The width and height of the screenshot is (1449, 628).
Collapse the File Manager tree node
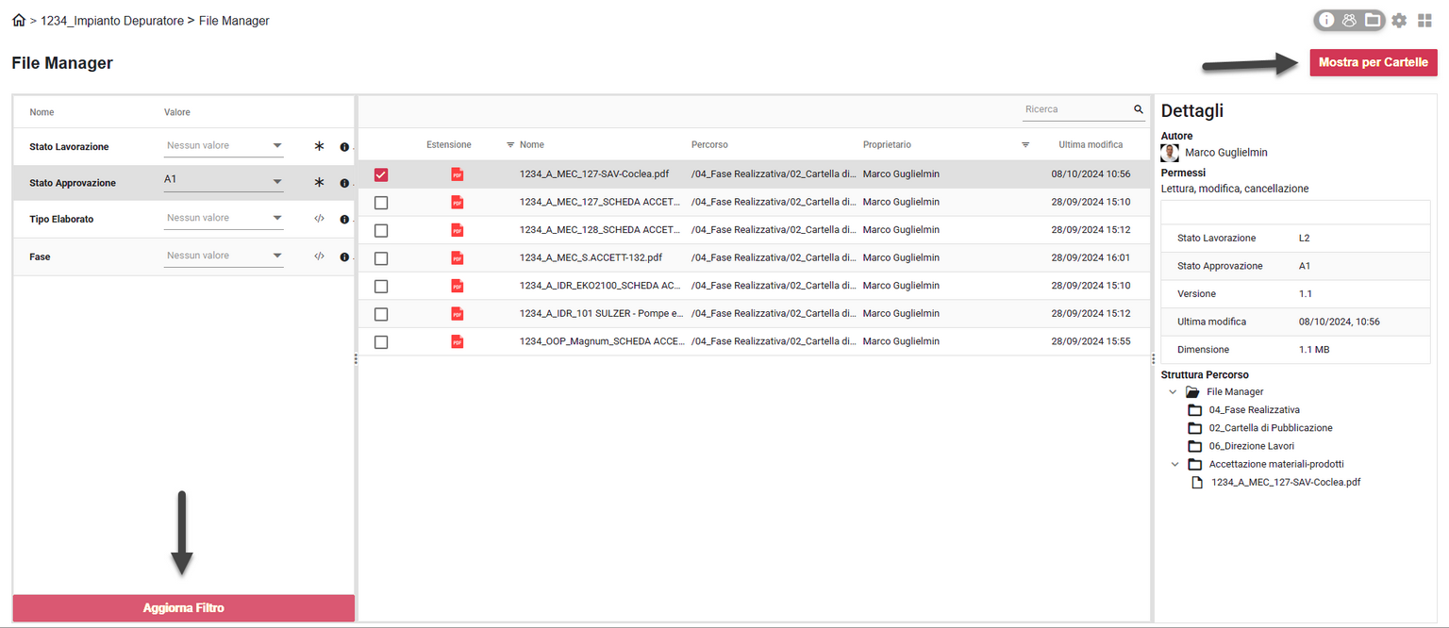1173,391
